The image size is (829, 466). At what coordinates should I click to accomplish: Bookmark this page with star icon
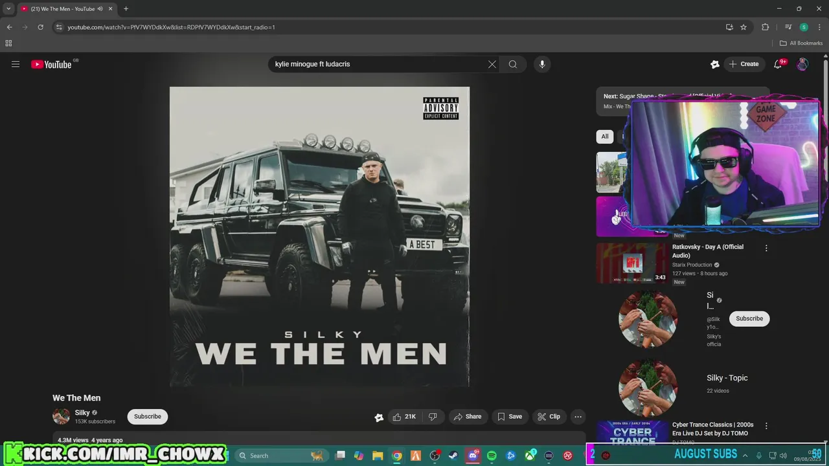tap(744, 27)
